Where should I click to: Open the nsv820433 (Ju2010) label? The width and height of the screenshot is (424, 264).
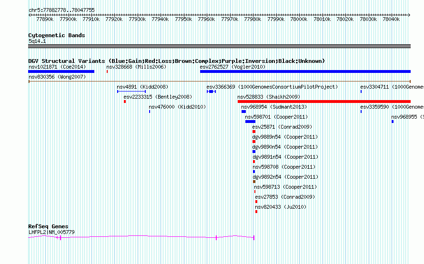281,207
